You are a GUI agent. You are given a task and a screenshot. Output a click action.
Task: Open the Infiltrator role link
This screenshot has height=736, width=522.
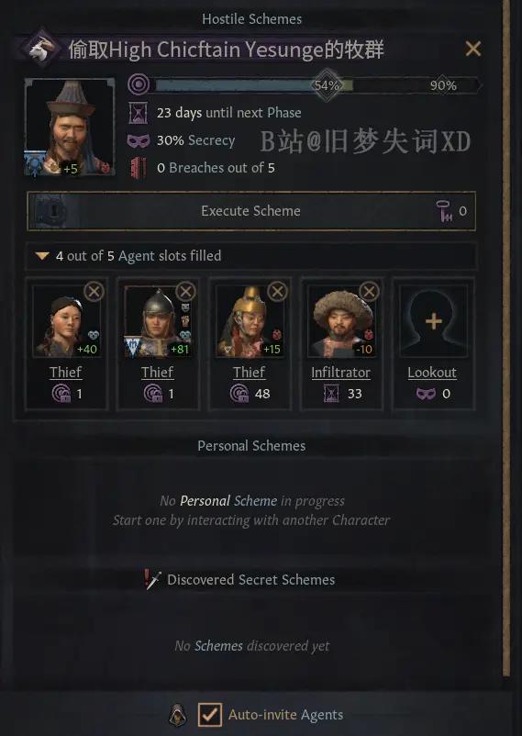click(340, 373)
